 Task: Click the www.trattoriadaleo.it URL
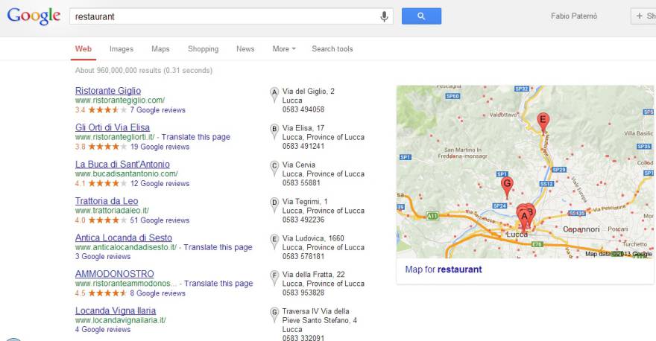[x=112, y=211]
